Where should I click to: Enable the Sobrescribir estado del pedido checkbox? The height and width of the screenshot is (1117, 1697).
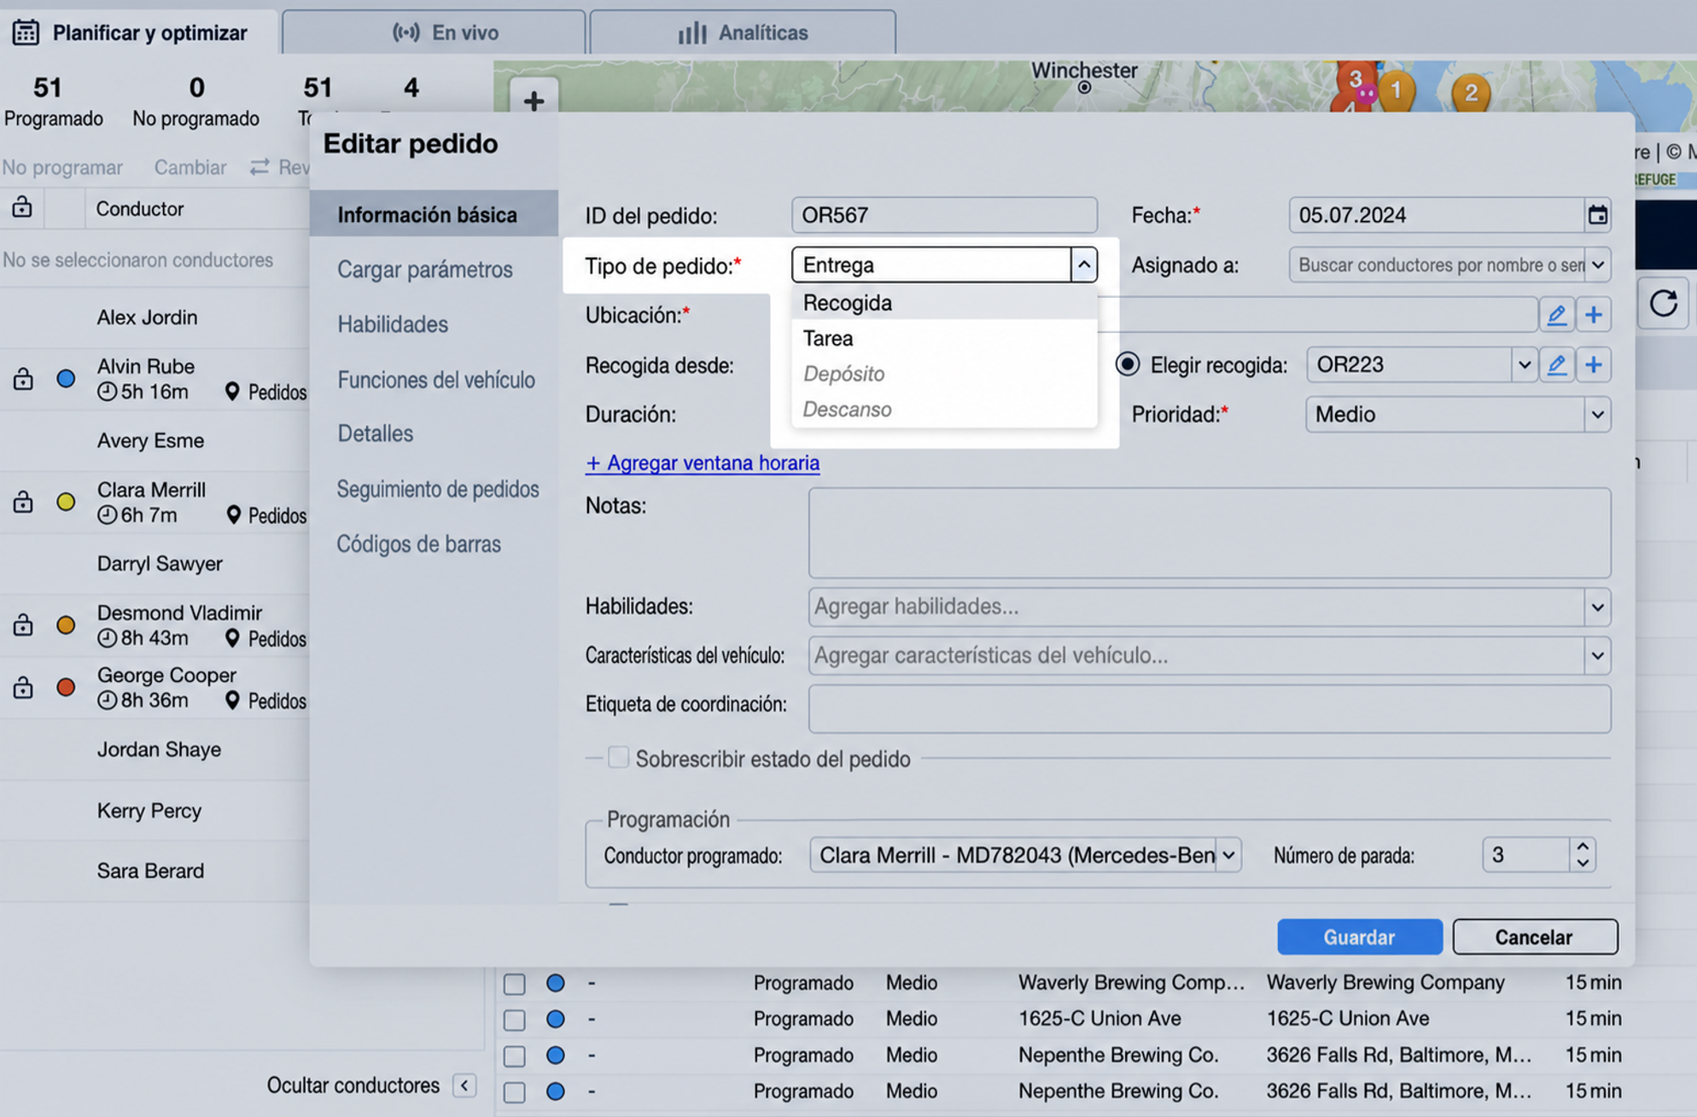click(619, 758)
